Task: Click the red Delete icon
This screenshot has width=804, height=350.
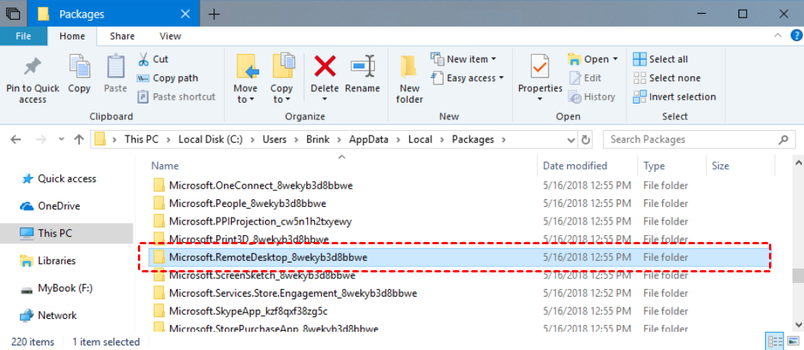Action: [x=325, y=66]
